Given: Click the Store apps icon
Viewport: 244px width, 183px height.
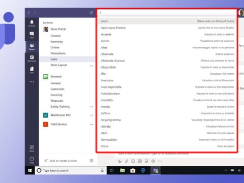Looking at the screenshot, I should click(32, 148).
